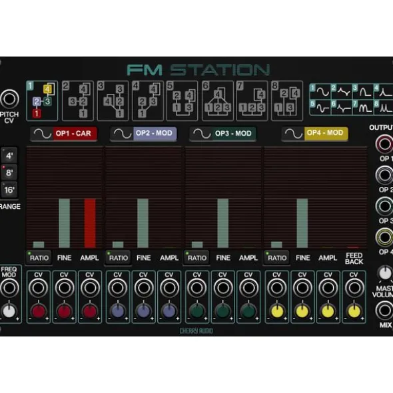Screen dimensions: 393x393
Task: Click the first red OP1 CV knob
Action: coord(39,311)
